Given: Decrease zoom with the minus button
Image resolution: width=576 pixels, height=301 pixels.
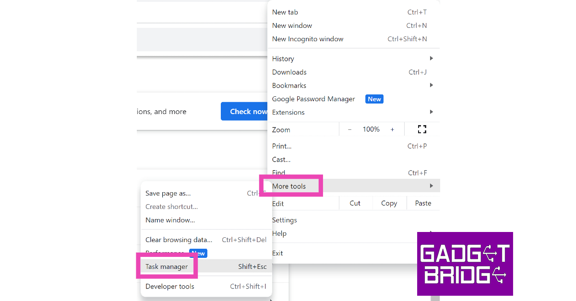Looking at the screenshot, I should click(x=349, y=129).
